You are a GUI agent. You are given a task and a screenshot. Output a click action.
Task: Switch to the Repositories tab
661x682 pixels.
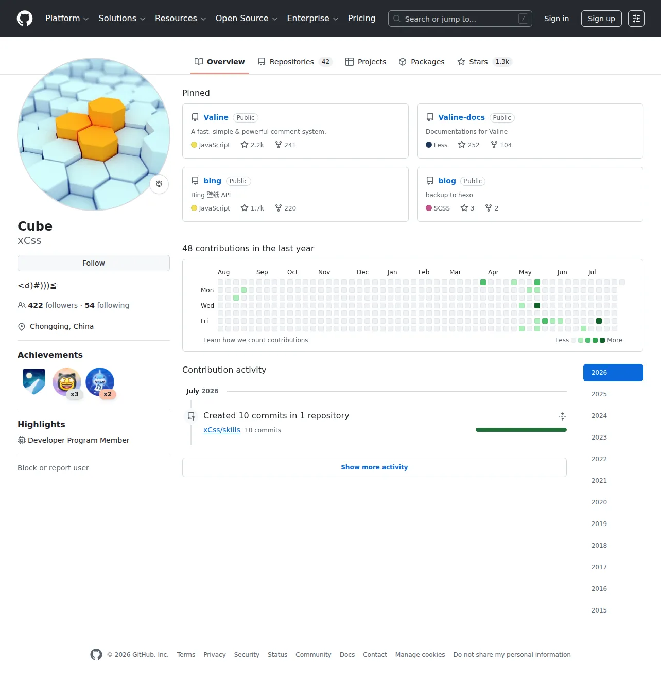(295, 62)
